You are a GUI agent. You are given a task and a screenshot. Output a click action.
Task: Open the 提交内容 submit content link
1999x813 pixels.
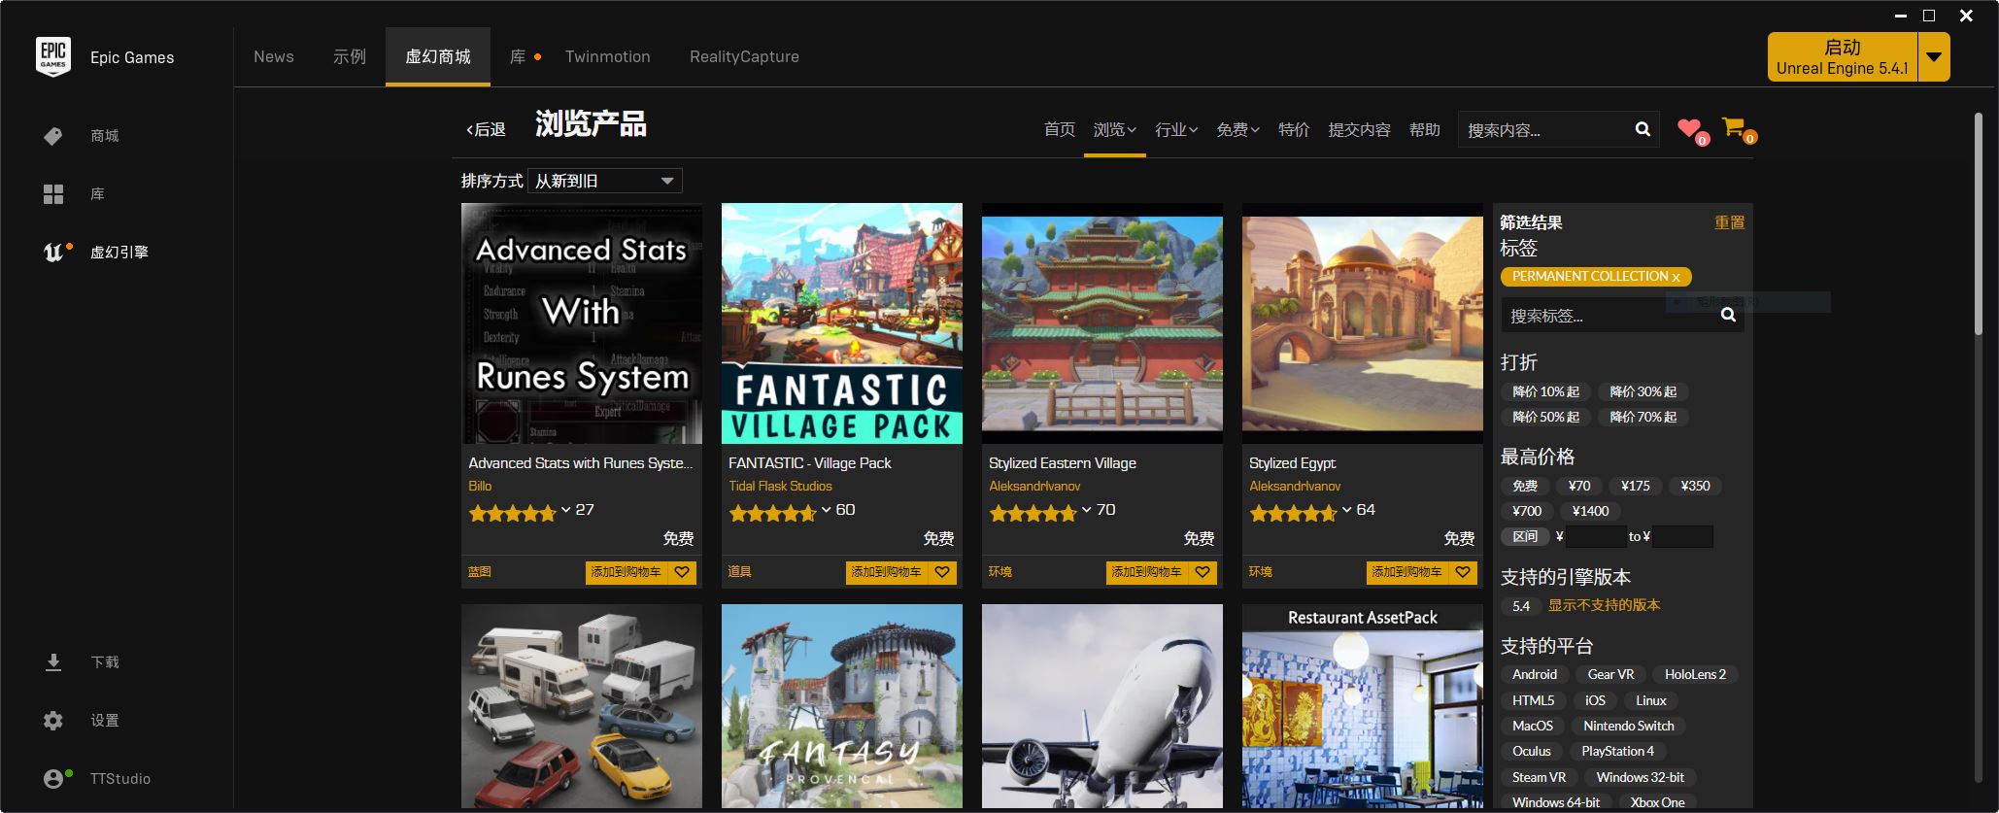point(1359,129)
